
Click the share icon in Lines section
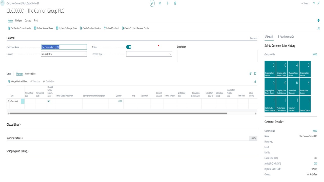pyautogui.click(x=251, y=74)
